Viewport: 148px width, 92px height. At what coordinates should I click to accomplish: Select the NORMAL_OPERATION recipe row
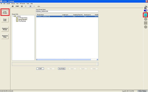[x=67, y=16]
